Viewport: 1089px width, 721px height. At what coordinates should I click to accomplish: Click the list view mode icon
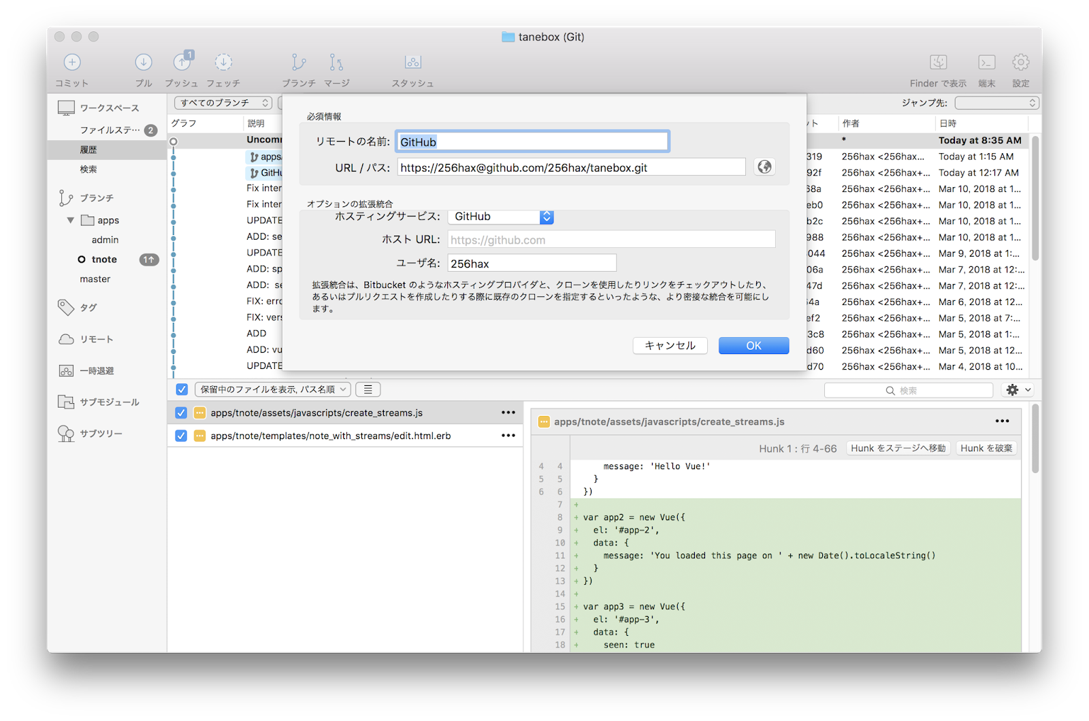click(x=368, y=389)
